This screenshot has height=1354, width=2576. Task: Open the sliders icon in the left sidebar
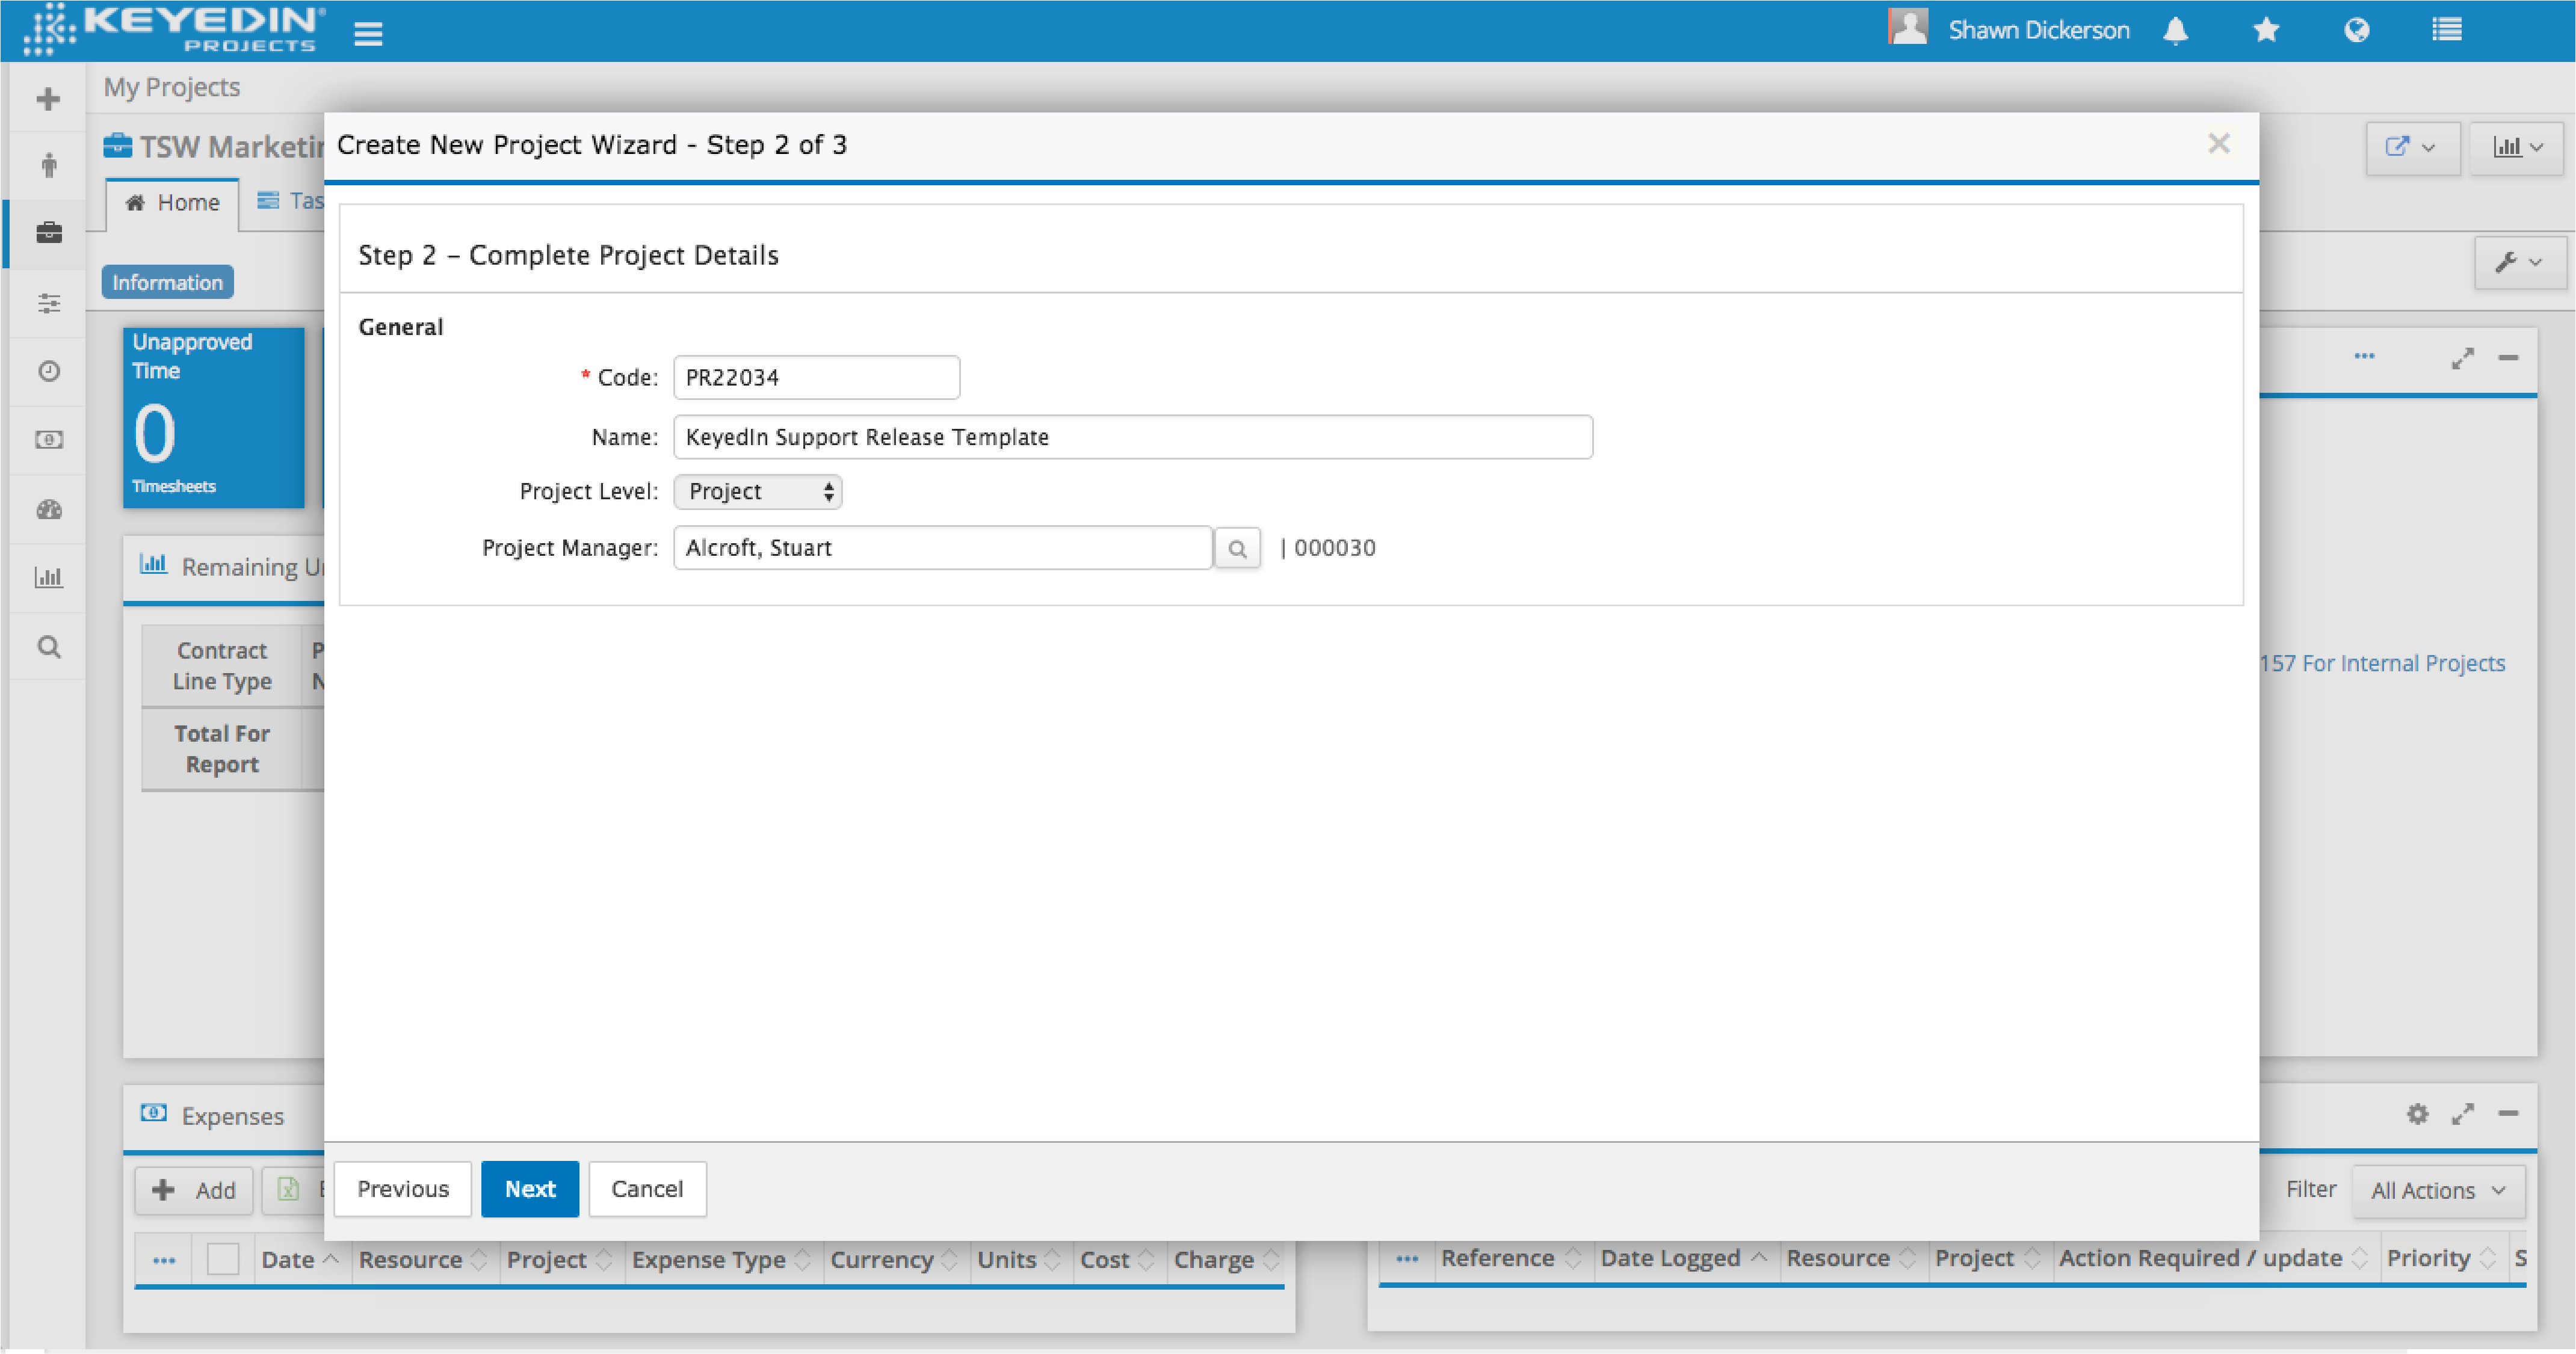[x=48, y=303]
